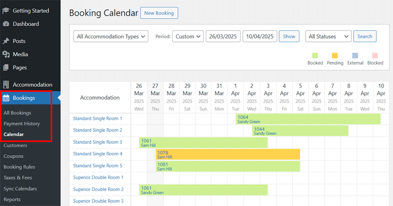Select Bookings menu item
This screenshot has width=393, height=206.
(24, 98)
